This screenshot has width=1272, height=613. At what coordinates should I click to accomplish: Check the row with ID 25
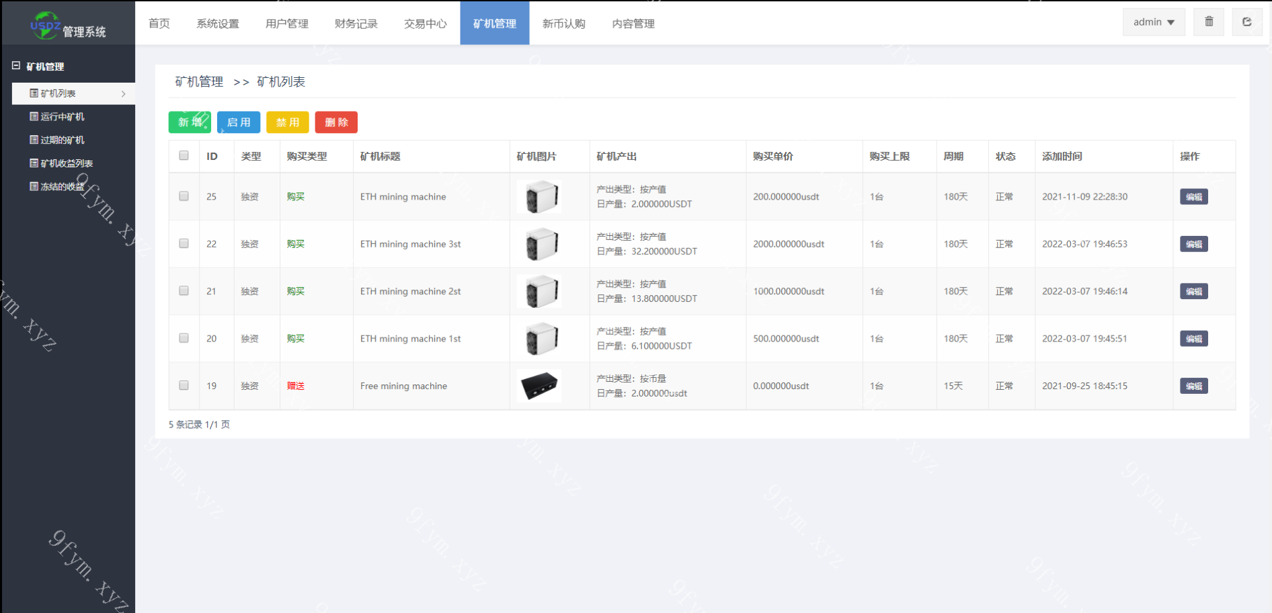point(184,196)
